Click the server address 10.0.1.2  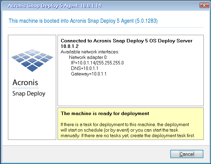pos(69,46)
